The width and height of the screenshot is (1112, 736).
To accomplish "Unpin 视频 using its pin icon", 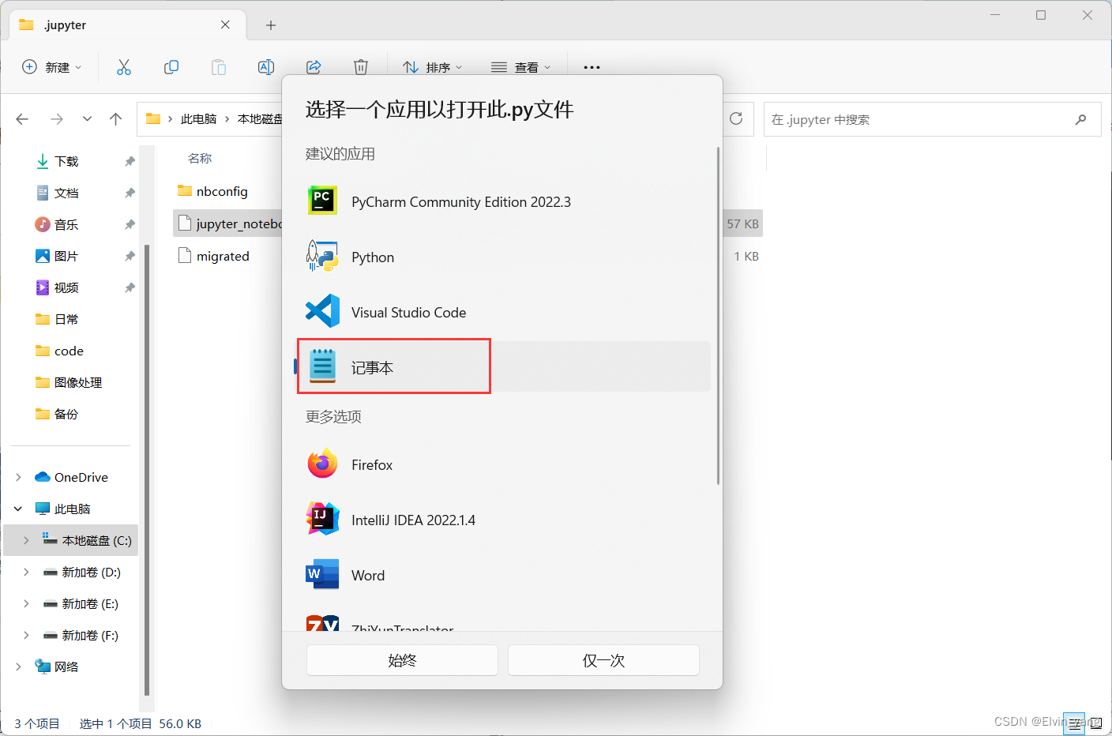I will pyautogui.click(x=130, y=287).
